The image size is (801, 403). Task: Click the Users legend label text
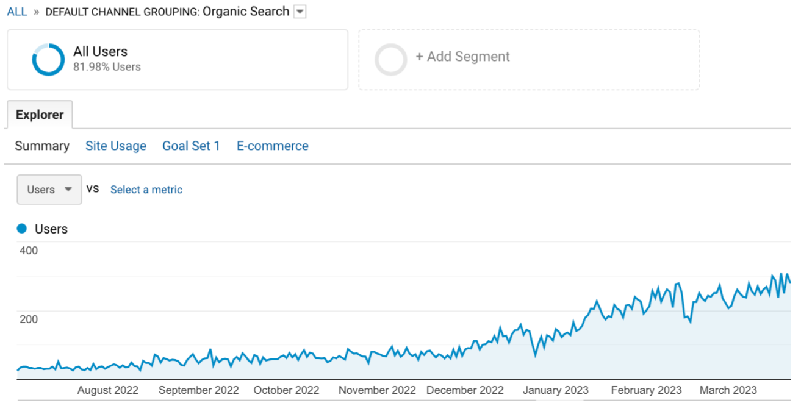(x=51, y=229)
